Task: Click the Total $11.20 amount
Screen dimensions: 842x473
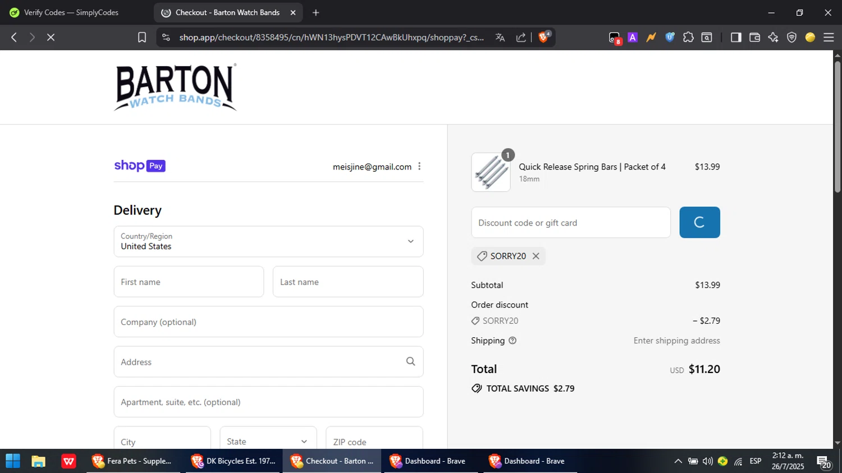Action: 704,369
